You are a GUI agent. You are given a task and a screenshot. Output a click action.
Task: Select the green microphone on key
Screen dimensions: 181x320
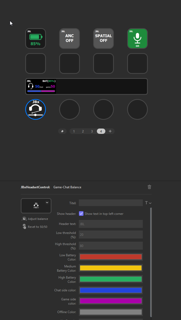[137, 39]
